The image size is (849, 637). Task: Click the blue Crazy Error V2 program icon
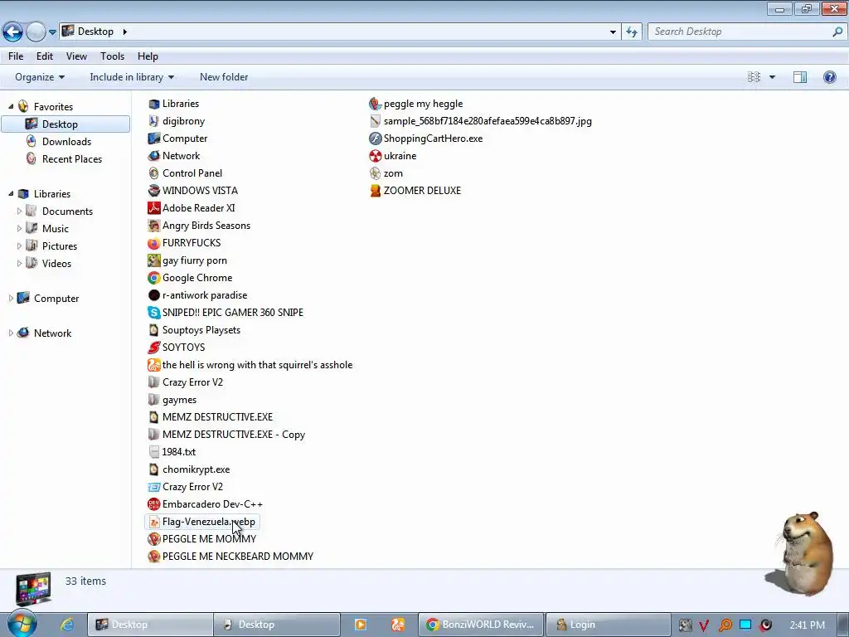tap(153, 487)
